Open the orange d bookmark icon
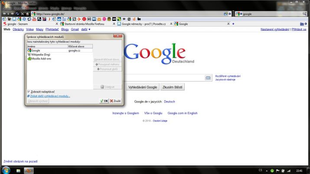The width and height of the screenshot is (310, 174). 134,19
